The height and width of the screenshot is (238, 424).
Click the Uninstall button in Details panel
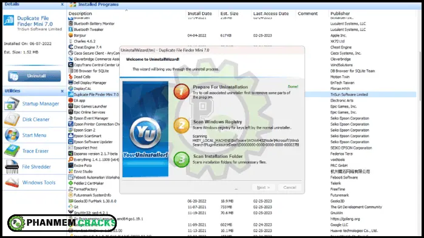click(x=35, y=76)
